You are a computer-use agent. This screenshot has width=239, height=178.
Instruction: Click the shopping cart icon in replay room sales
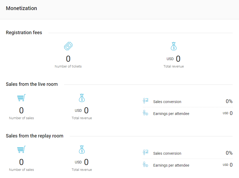pos(21,149)
